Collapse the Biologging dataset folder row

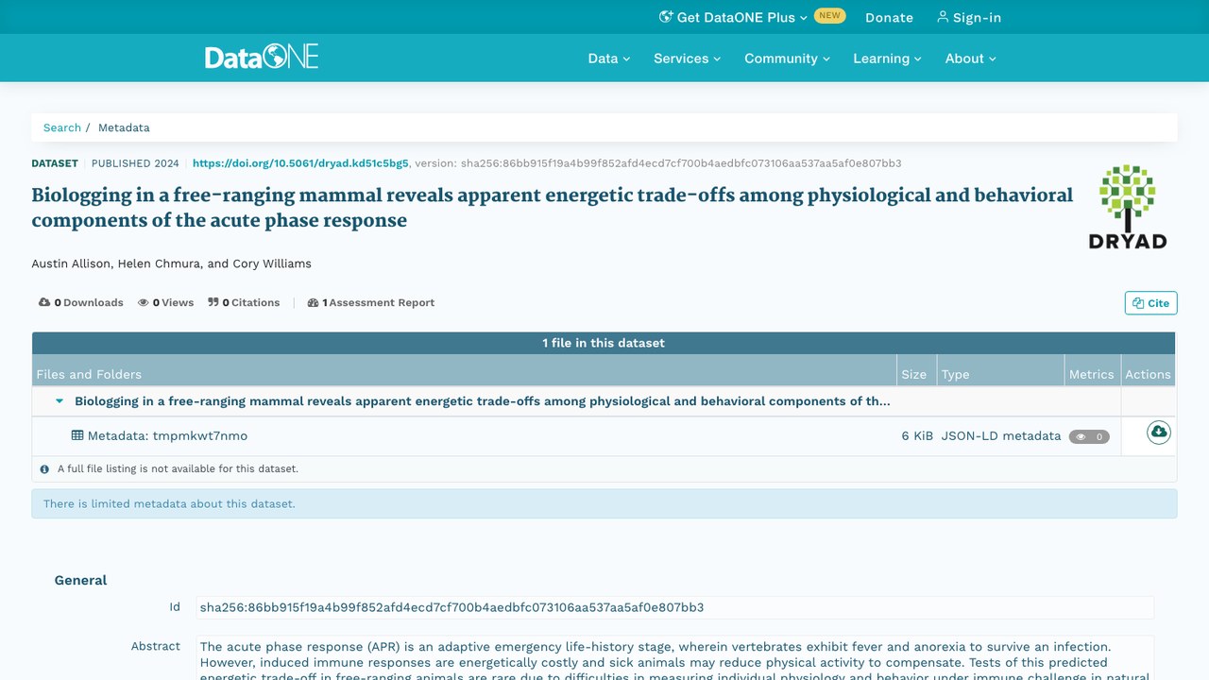pyautogui.click(x=60, y=400)
